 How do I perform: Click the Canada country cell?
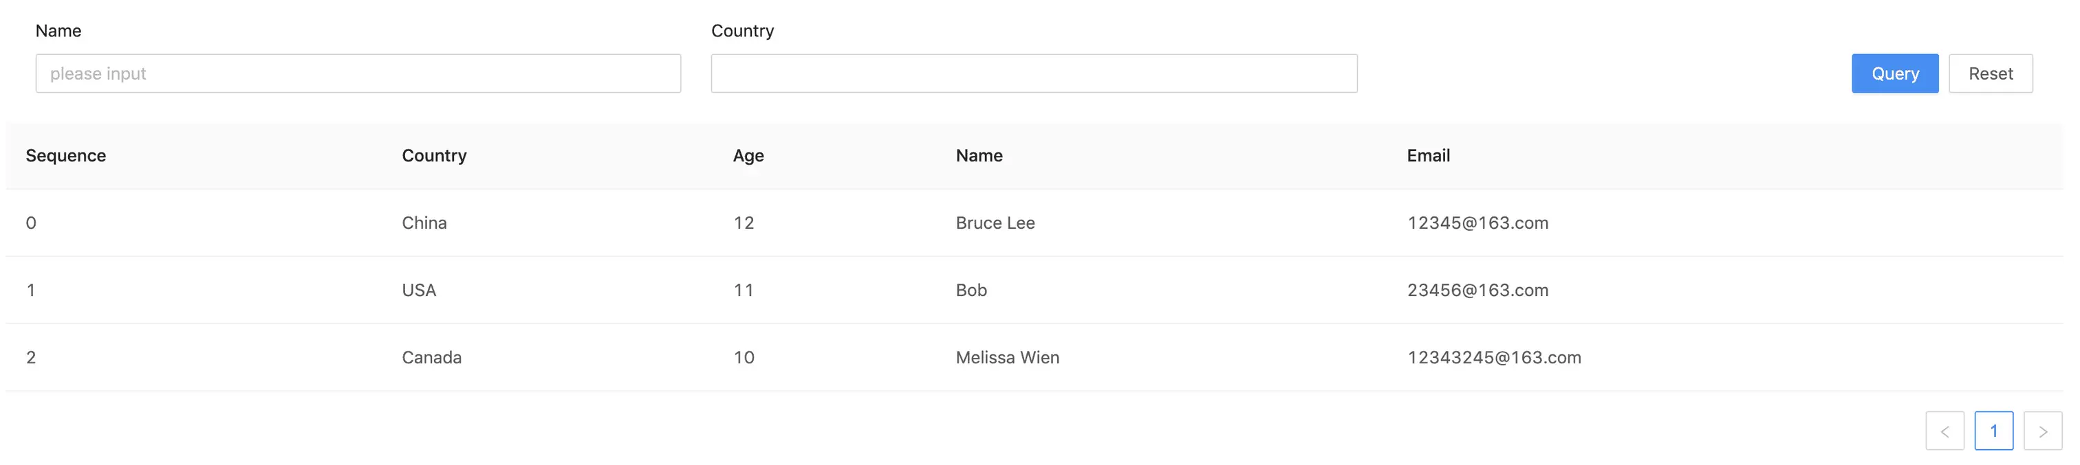click(x=431, y=358)
